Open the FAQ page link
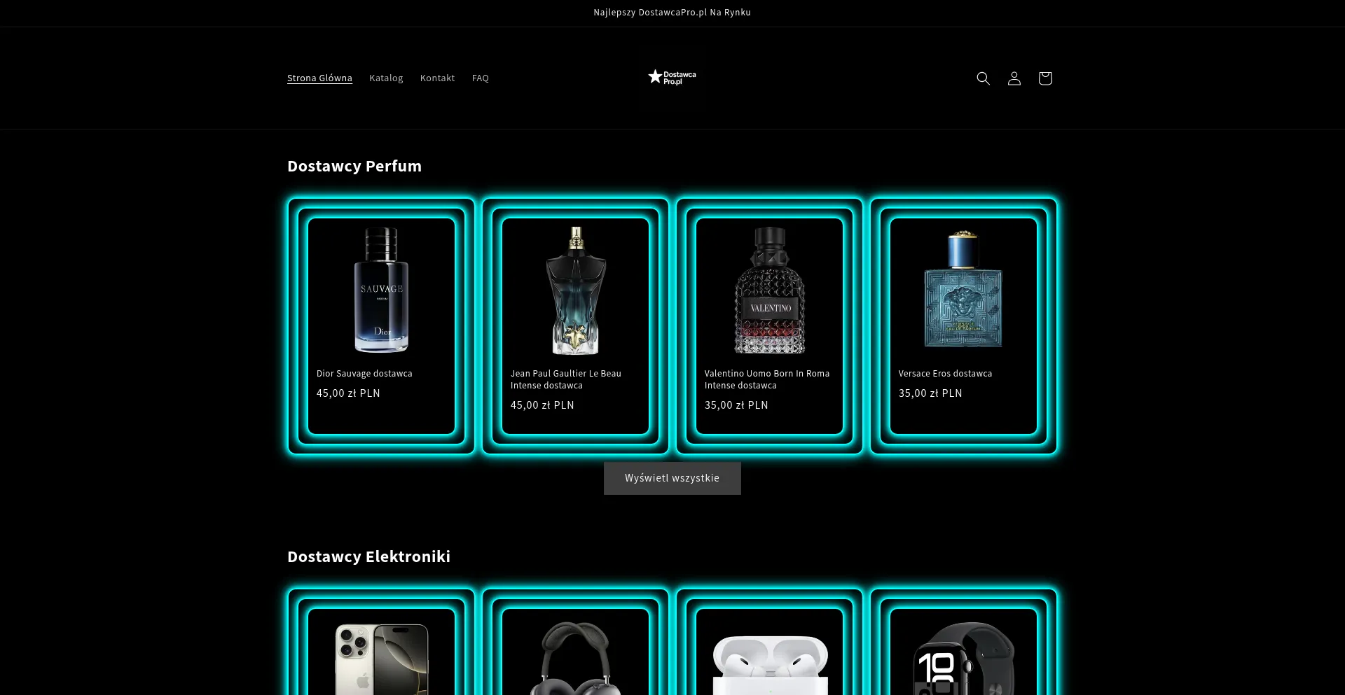 pos(480,78)
